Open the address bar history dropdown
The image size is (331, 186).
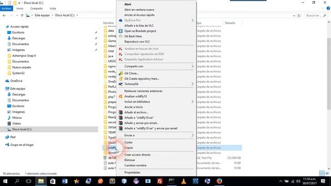294,16
